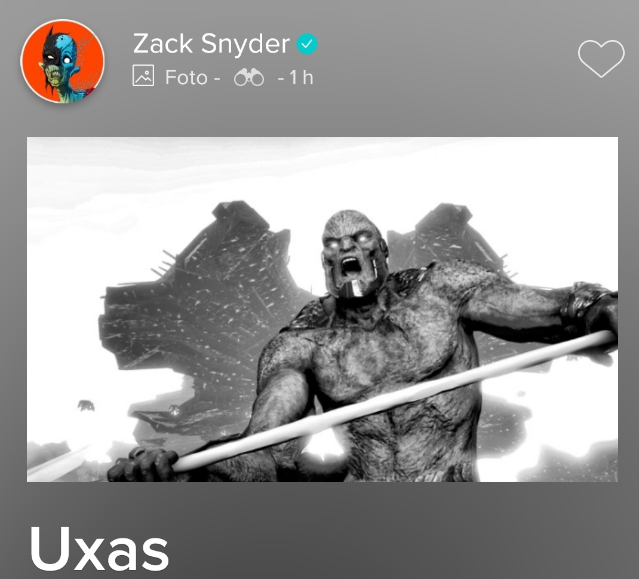Open the Darkseid black-and-white photo
The width and height of the screenshot is (639, 579).
(322, 310)
